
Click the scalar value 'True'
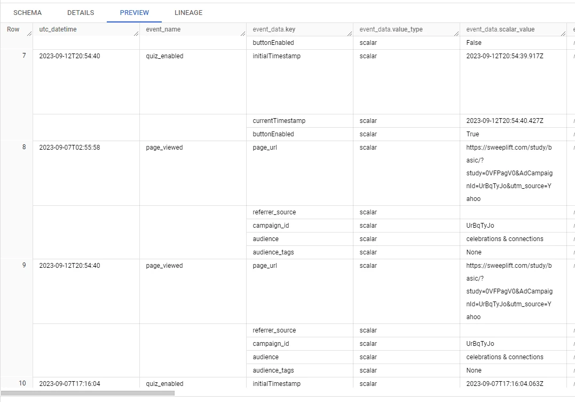(x=472, y=134)
